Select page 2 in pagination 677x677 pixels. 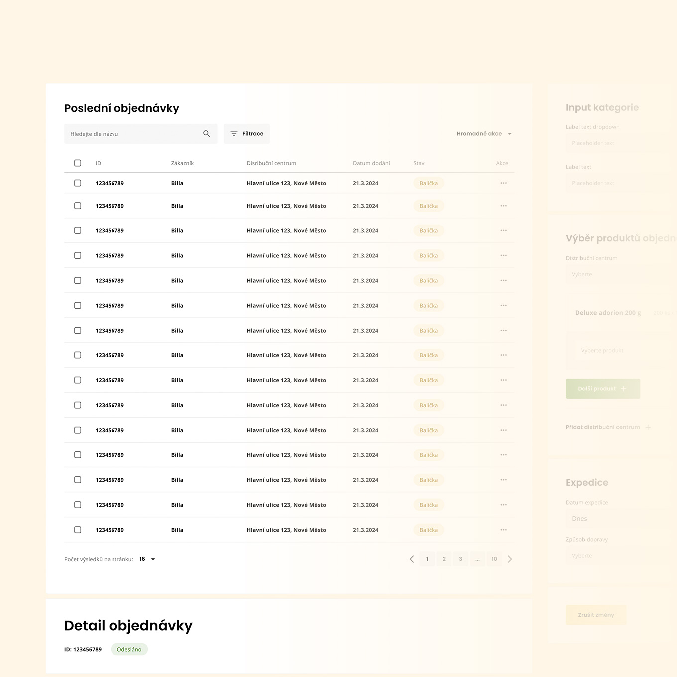click(x=444, y=559)
